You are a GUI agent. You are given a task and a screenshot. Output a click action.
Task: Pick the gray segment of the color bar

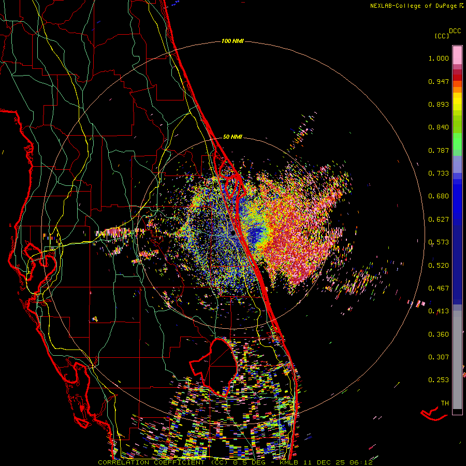point(457,360)
